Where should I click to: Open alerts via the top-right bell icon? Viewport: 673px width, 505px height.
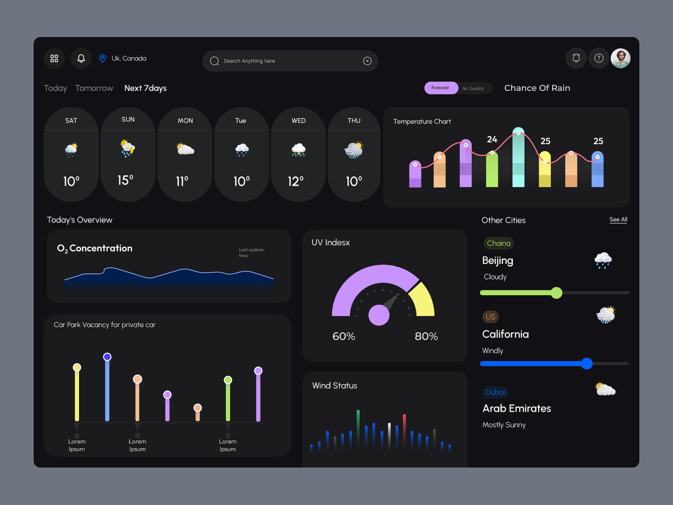click(x=576, y=58)
